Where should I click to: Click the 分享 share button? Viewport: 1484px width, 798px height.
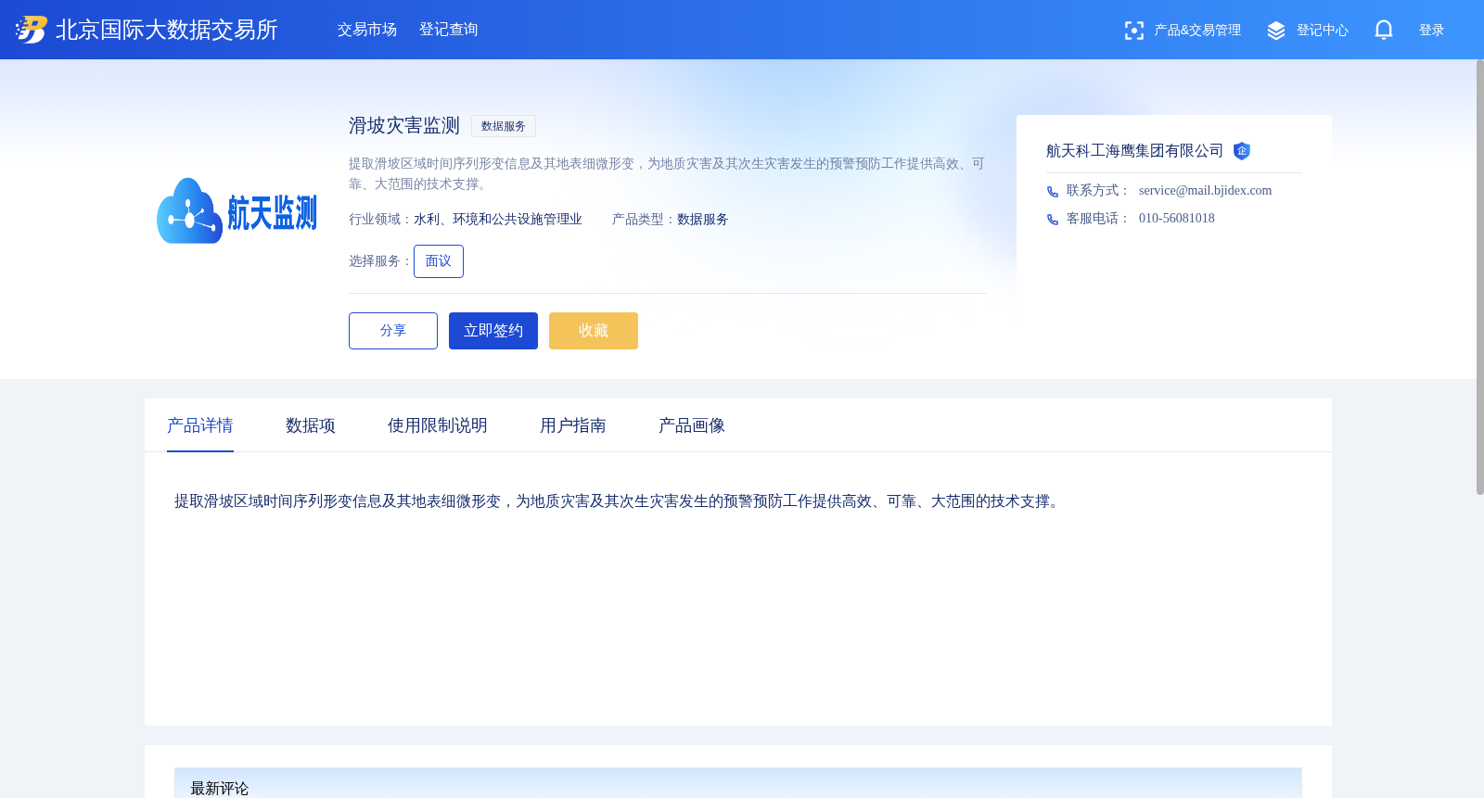tap(393, 331)
